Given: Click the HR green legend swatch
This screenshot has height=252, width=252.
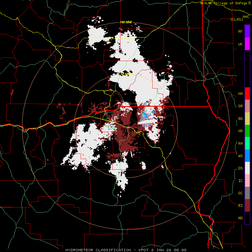Looking at the screenshot, I should click(x=247, y=131).
